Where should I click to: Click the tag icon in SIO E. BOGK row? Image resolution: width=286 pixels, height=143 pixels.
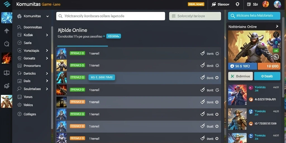202,78
